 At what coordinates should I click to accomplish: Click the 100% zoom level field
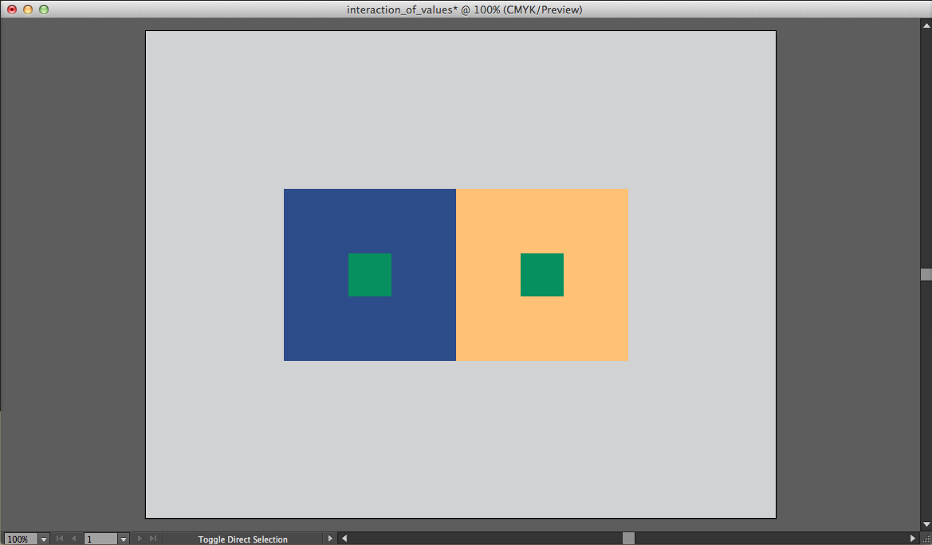coord(19,539)
